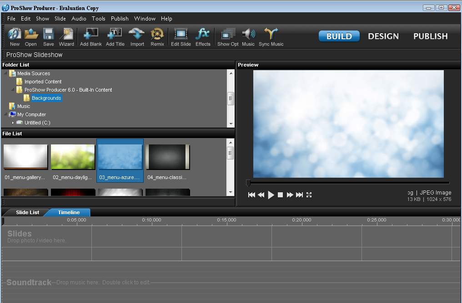This screenshot has height=303, width=462.
Task: Click the Remix toolbar icon
Action: (x=157, y=37)
